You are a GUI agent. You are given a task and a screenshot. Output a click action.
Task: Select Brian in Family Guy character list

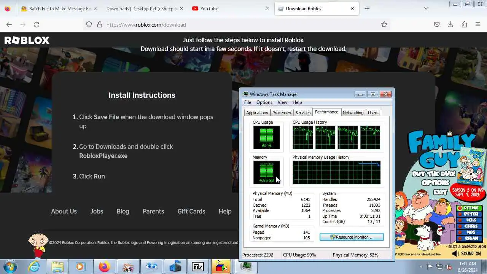(x=470, y=239)
